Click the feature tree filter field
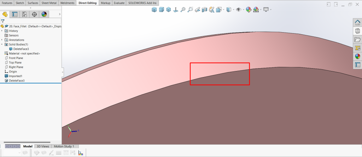The height and width of the screenshot is (157, 362). 32,21
